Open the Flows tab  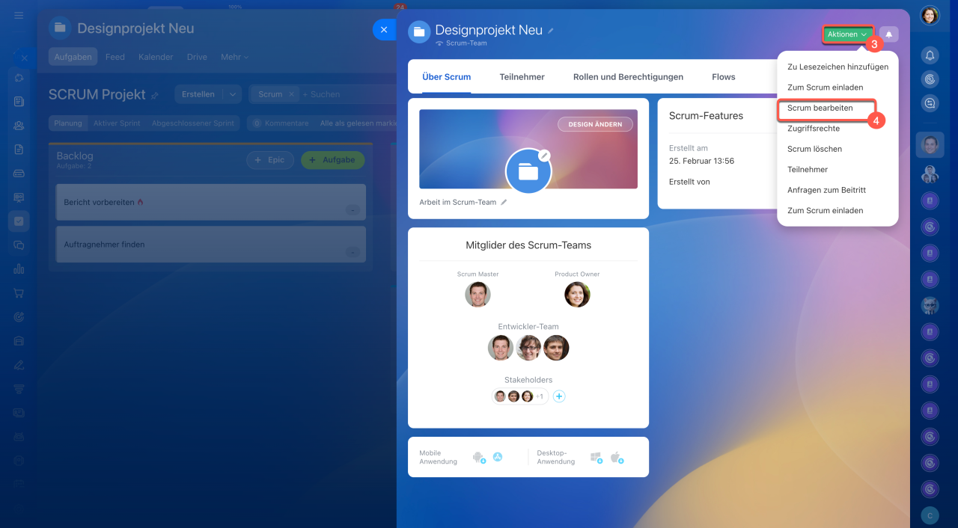coord(724,77)
